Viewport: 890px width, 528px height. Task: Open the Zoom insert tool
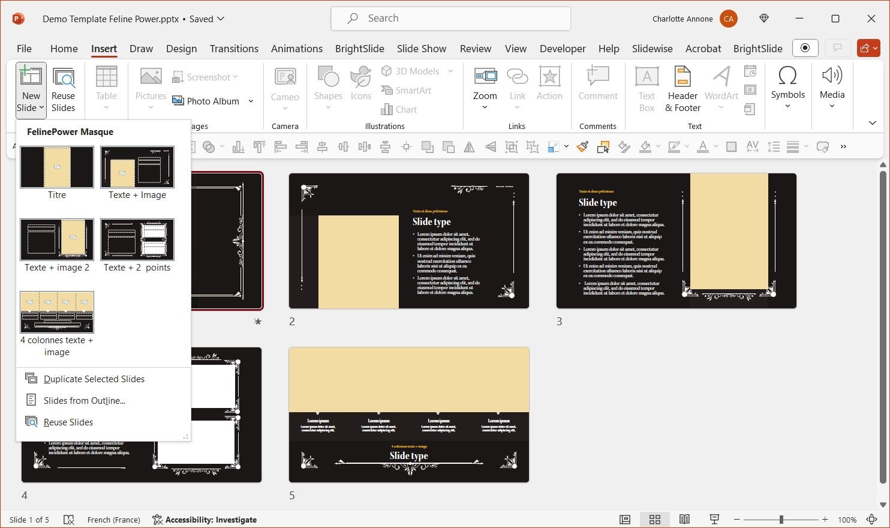pyautogui.click(x=485, y=89)
